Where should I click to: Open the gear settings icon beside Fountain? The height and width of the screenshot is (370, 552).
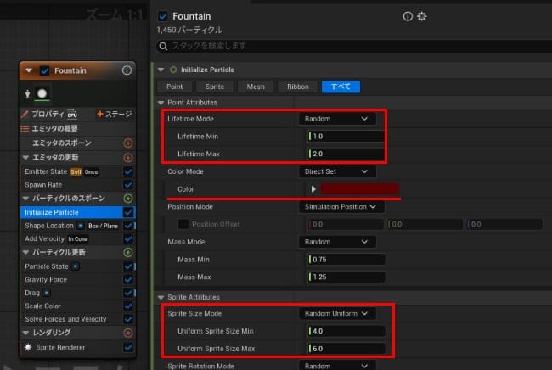[x=422, y=16]
